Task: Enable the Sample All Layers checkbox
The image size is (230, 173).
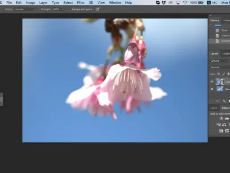Action: click(70, 9)
